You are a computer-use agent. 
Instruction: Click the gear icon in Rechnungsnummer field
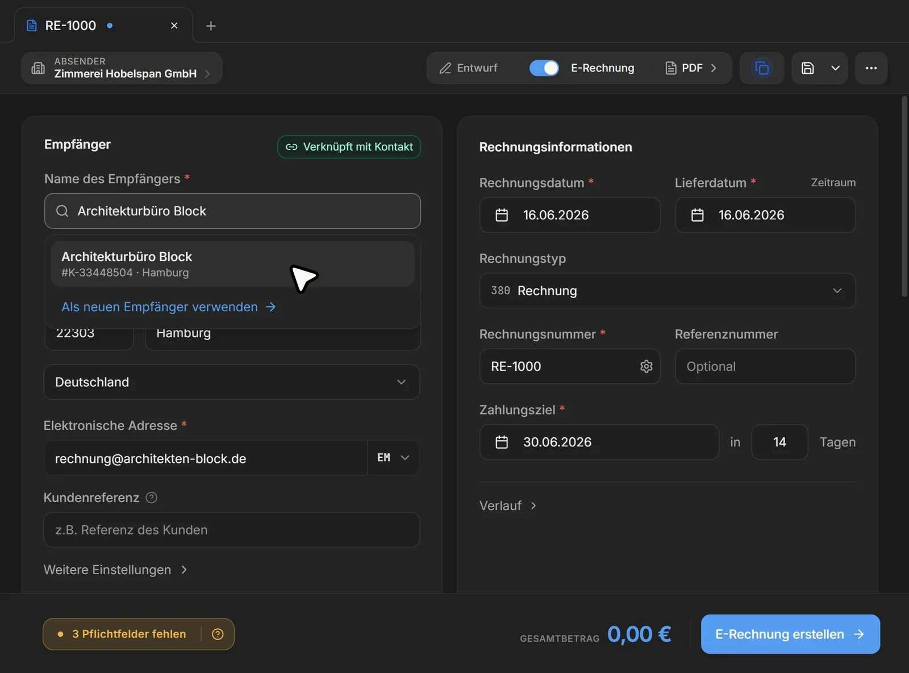point(646,366)
